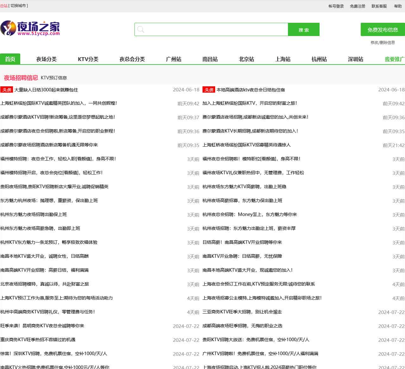
Task: Open the 深圳站 city page
Action: pos(355,59)
